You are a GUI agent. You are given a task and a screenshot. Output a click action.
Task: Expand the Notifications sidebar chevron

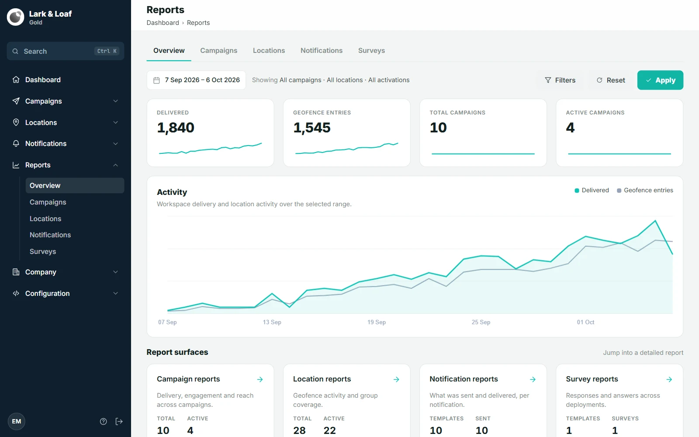click(116, 143)
